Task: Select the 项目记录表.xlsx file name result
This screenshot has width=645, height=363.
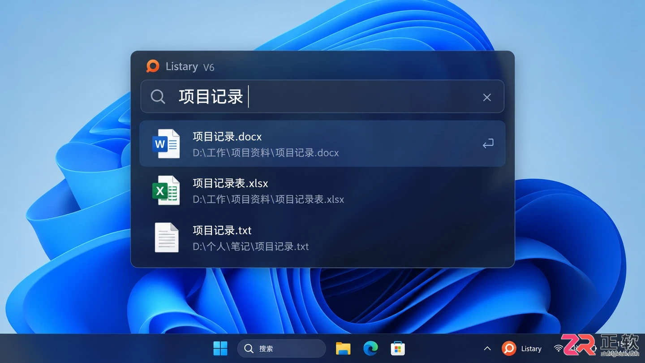Action: [x=230, y=183]
